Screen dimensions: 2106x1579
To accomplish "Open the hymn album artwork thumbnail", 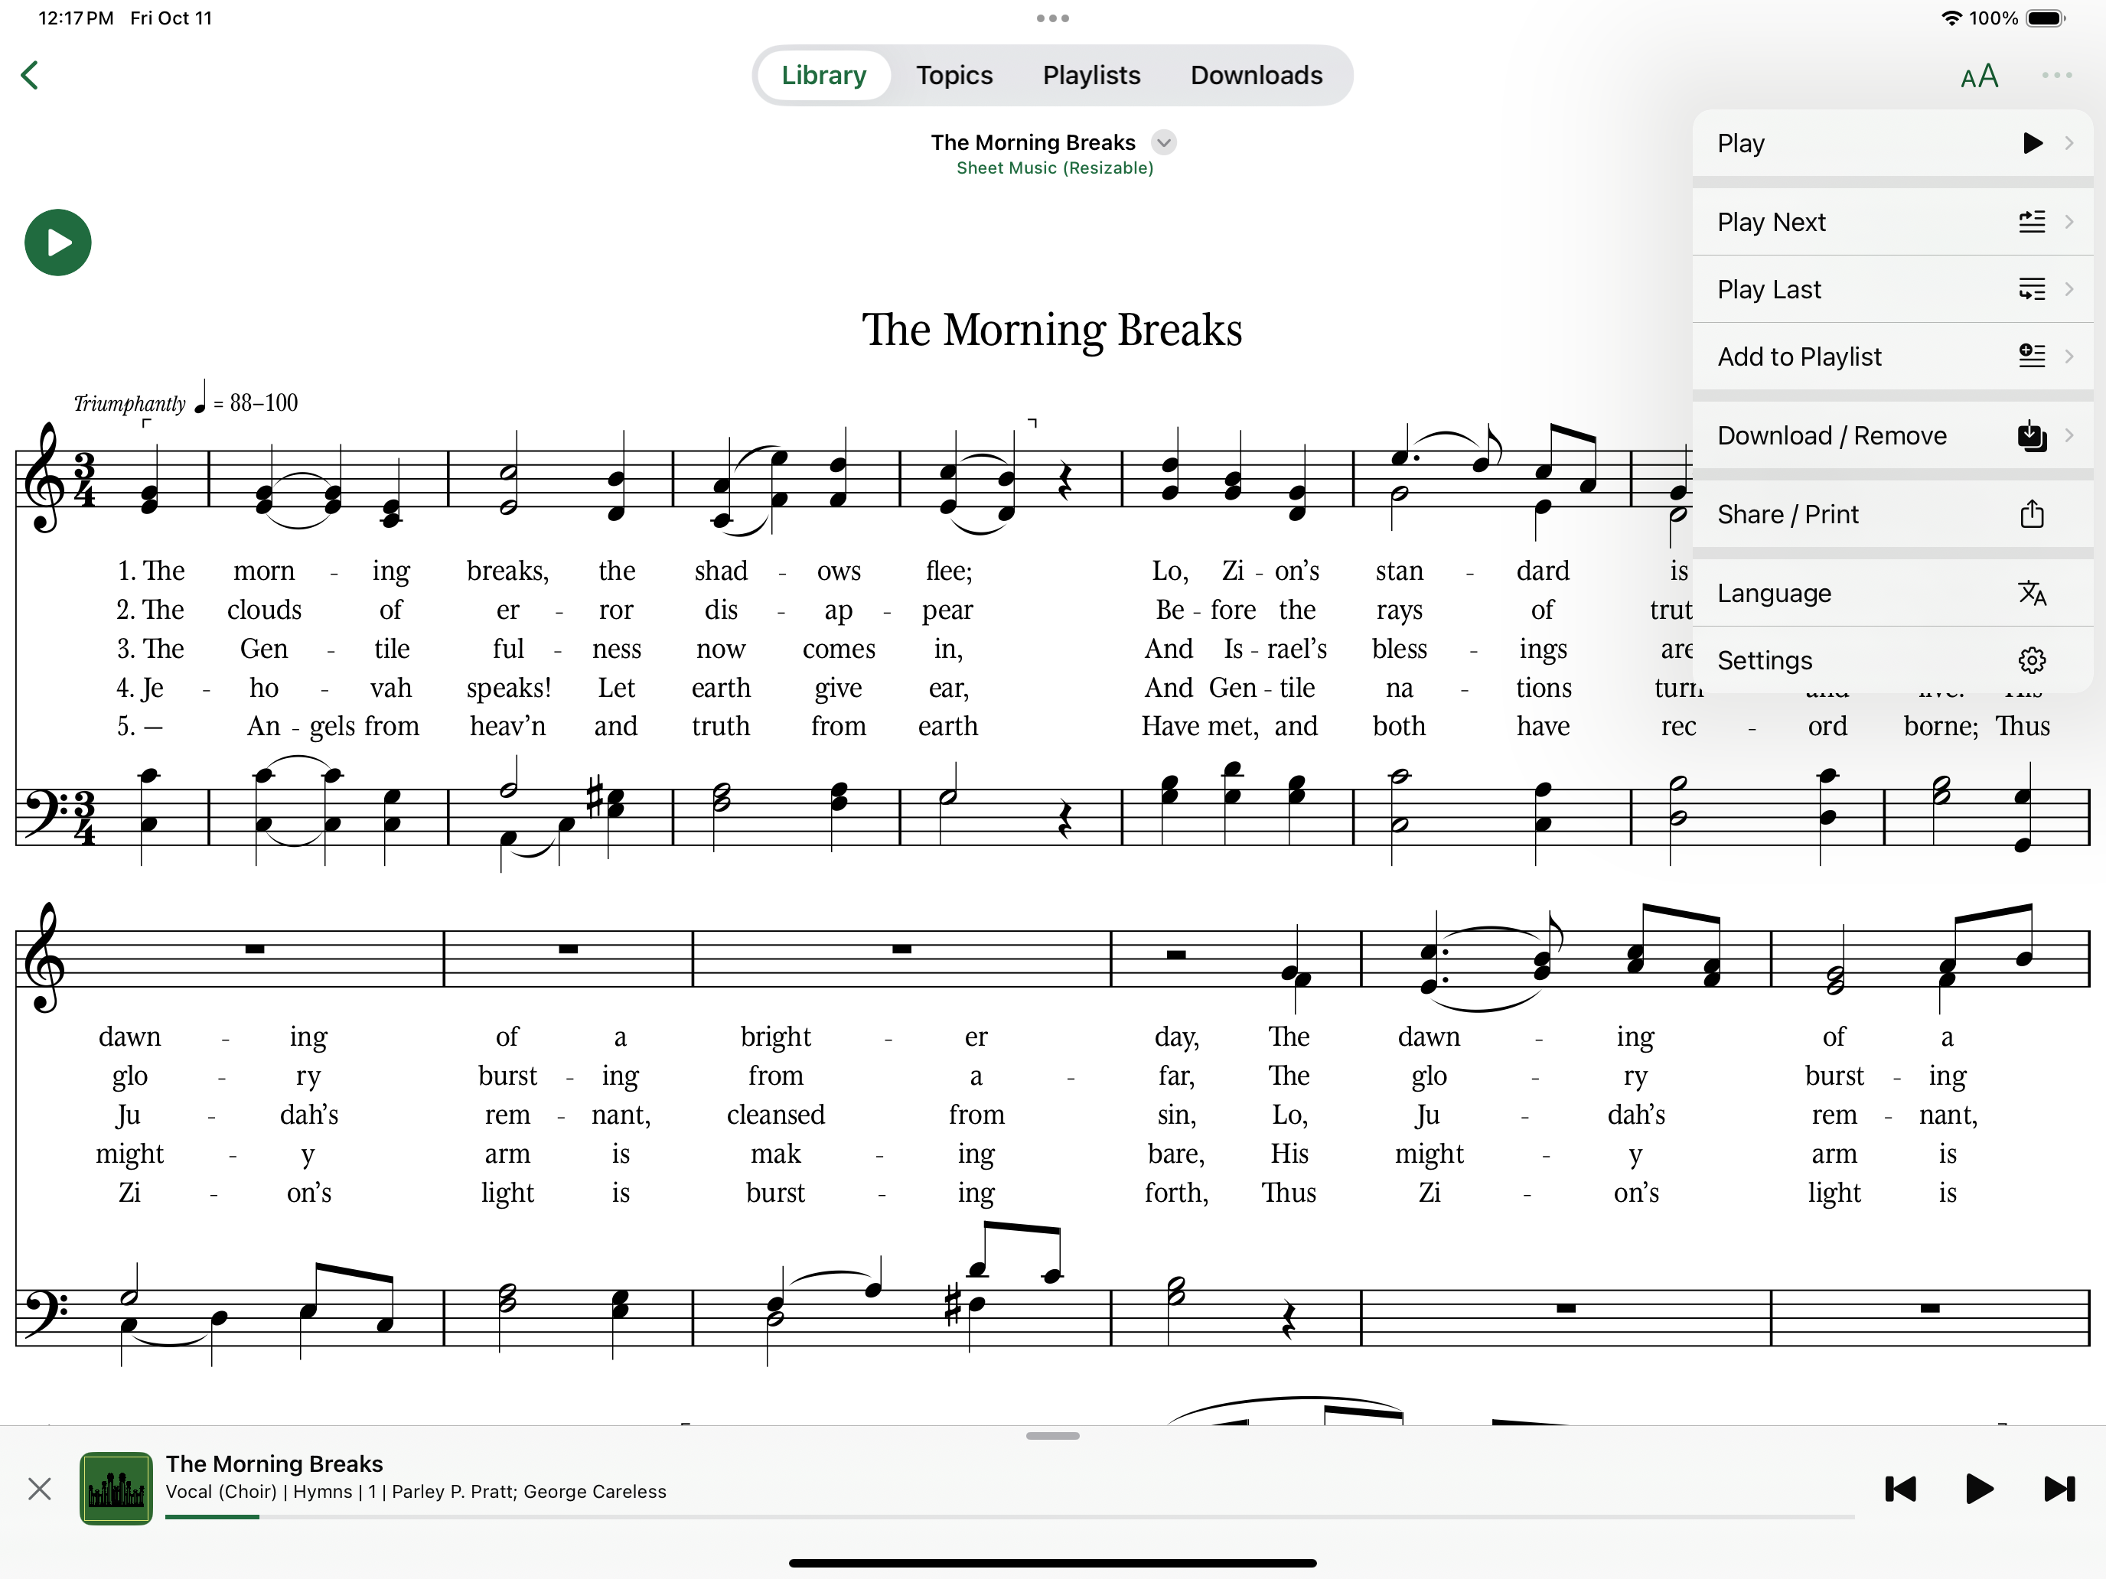I will (116, 1489).
